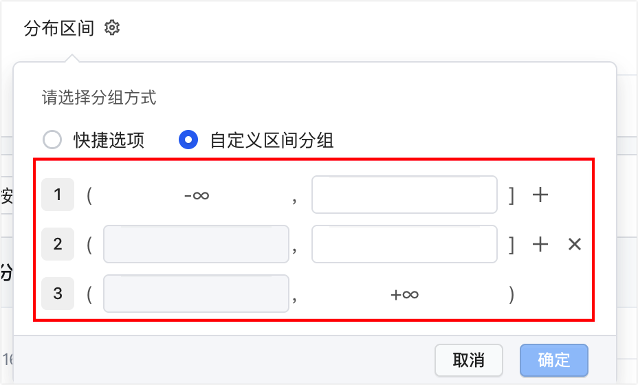This screenshot has width=638, height=385.
Task: Add an interval after row 2 with plus icon
Action: 540,244
